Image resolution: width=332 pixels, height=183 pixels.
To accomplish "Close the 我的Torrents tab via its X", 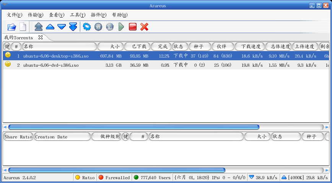I will pos(41,37).
